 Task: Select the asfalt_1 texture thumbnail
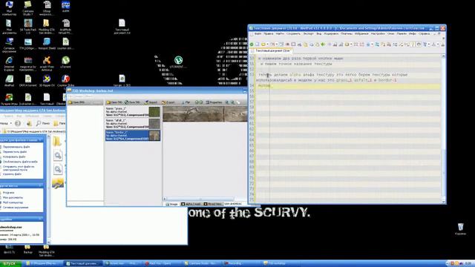point(154,124)
